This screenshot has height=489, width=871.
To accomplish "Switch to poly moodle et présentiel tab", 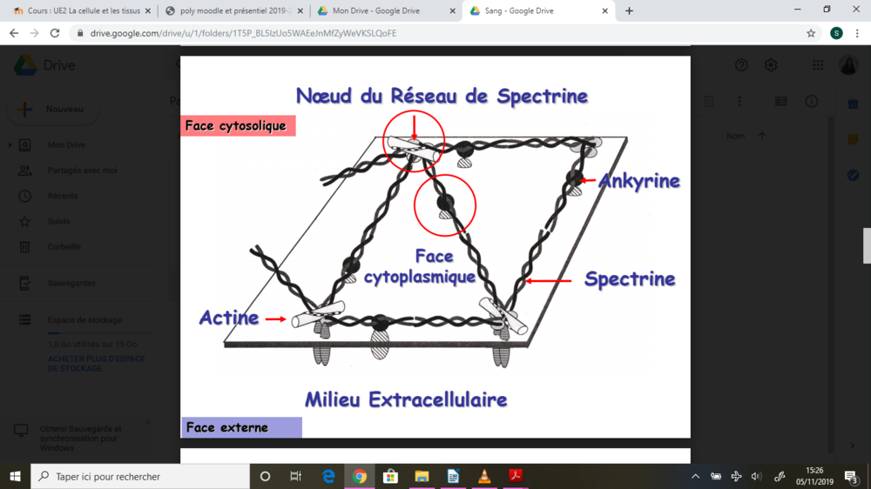I will pyautogui.click(x=234, y=10).
